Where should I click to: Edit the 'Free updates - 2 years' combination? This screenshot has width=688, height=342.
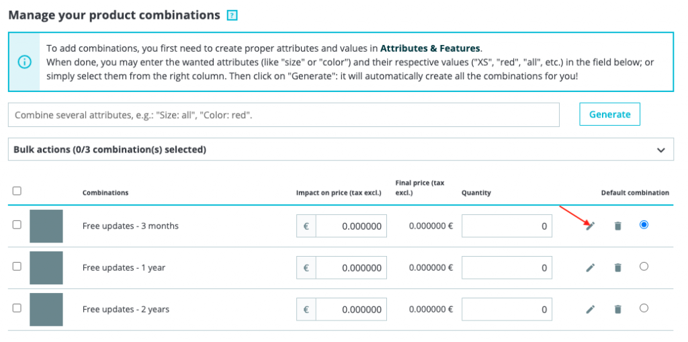pos(590,309)
